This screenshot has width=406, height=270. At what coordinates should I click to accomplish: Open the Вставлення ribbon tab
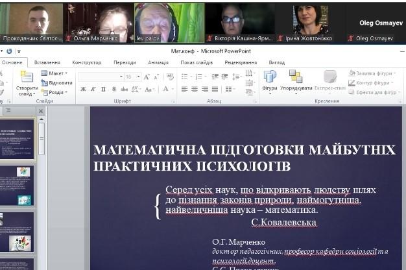click(x=47, y=62)
